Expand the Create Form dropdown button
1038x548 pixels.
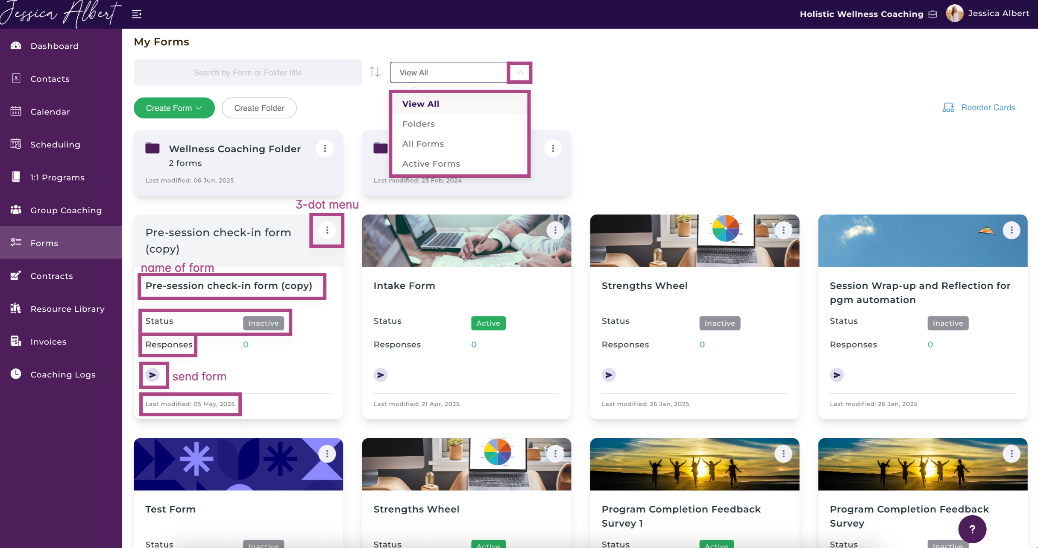[x=174, y=108]
